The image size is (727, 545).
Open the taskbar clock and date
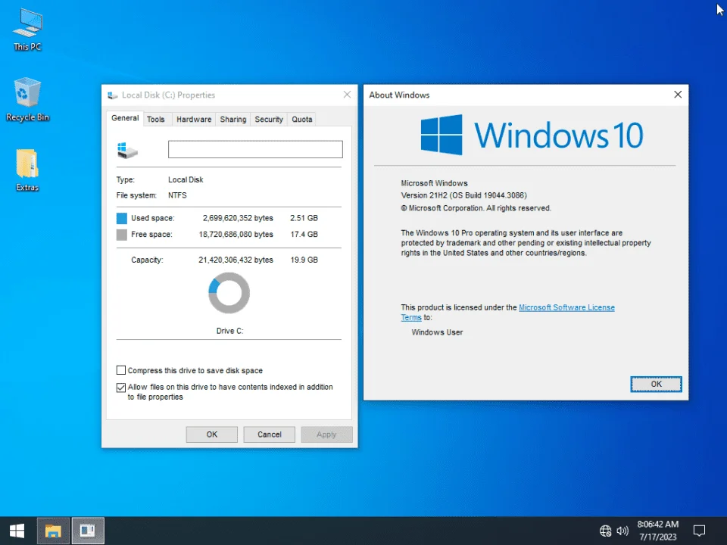point(657,531)
